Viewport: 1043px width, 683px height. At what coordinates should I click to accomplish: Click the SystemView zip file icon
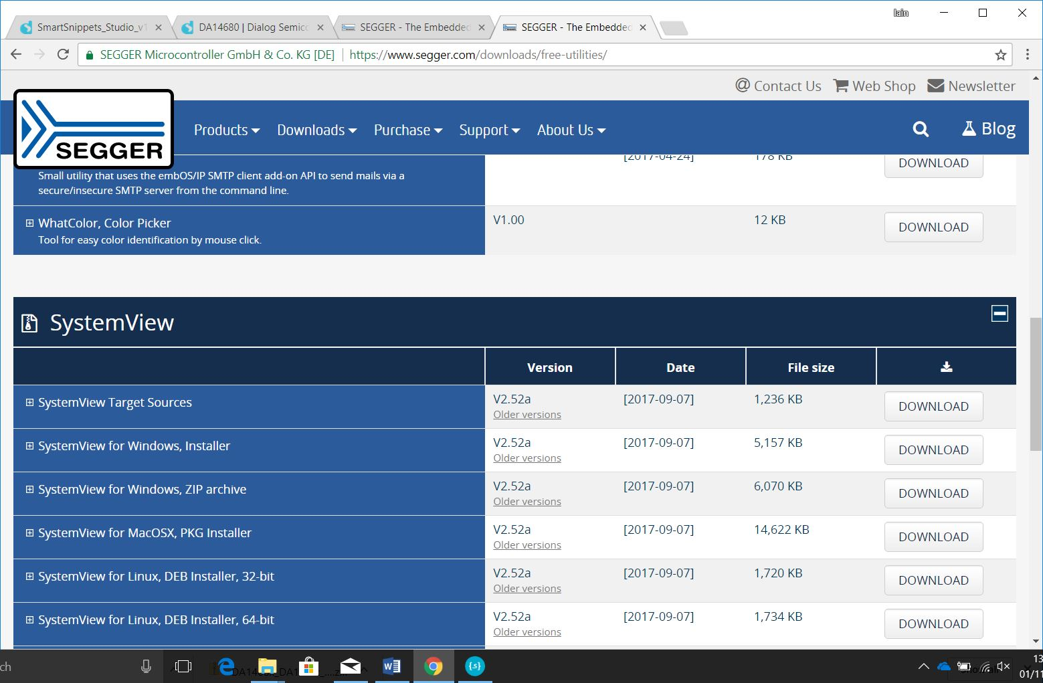pos(29,323)
